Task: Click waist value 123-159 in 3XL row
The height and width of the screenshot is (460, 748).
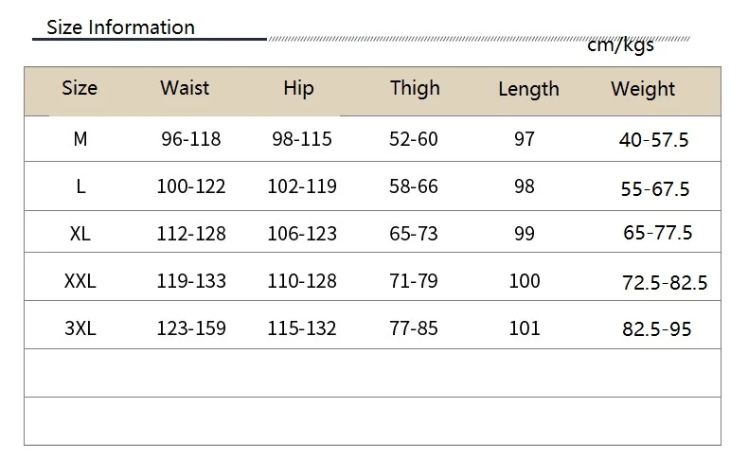Action: 191,328
